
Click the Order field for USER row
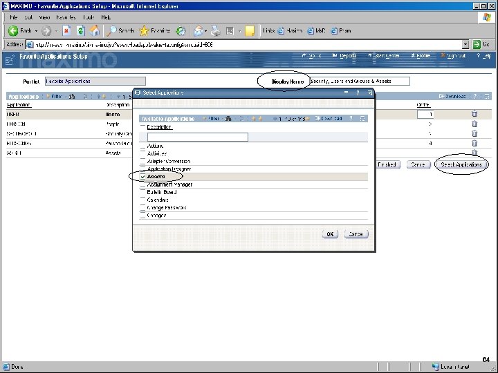(x=425, y=114)
